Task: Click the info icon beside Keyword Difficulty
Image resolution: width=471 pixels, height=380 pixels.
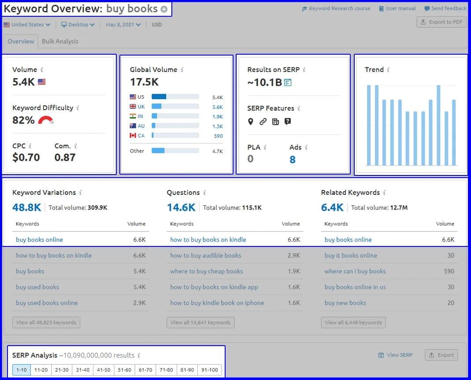Action: (x=78, y=108)
